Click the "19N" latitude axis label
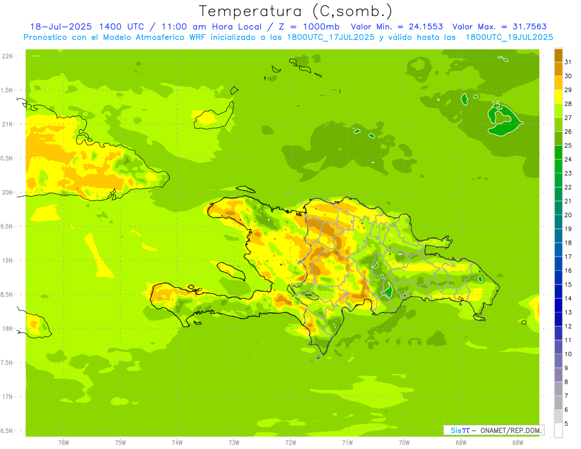The image size is (581, 449). [7, 261]
